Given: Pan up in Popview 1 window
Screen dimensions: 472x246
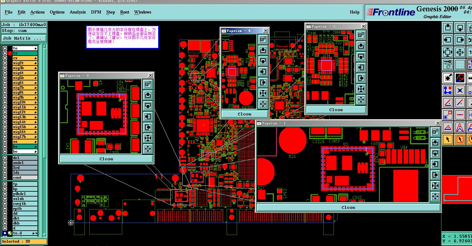Looking at the screenshot, I should click(x=435, y=143).
